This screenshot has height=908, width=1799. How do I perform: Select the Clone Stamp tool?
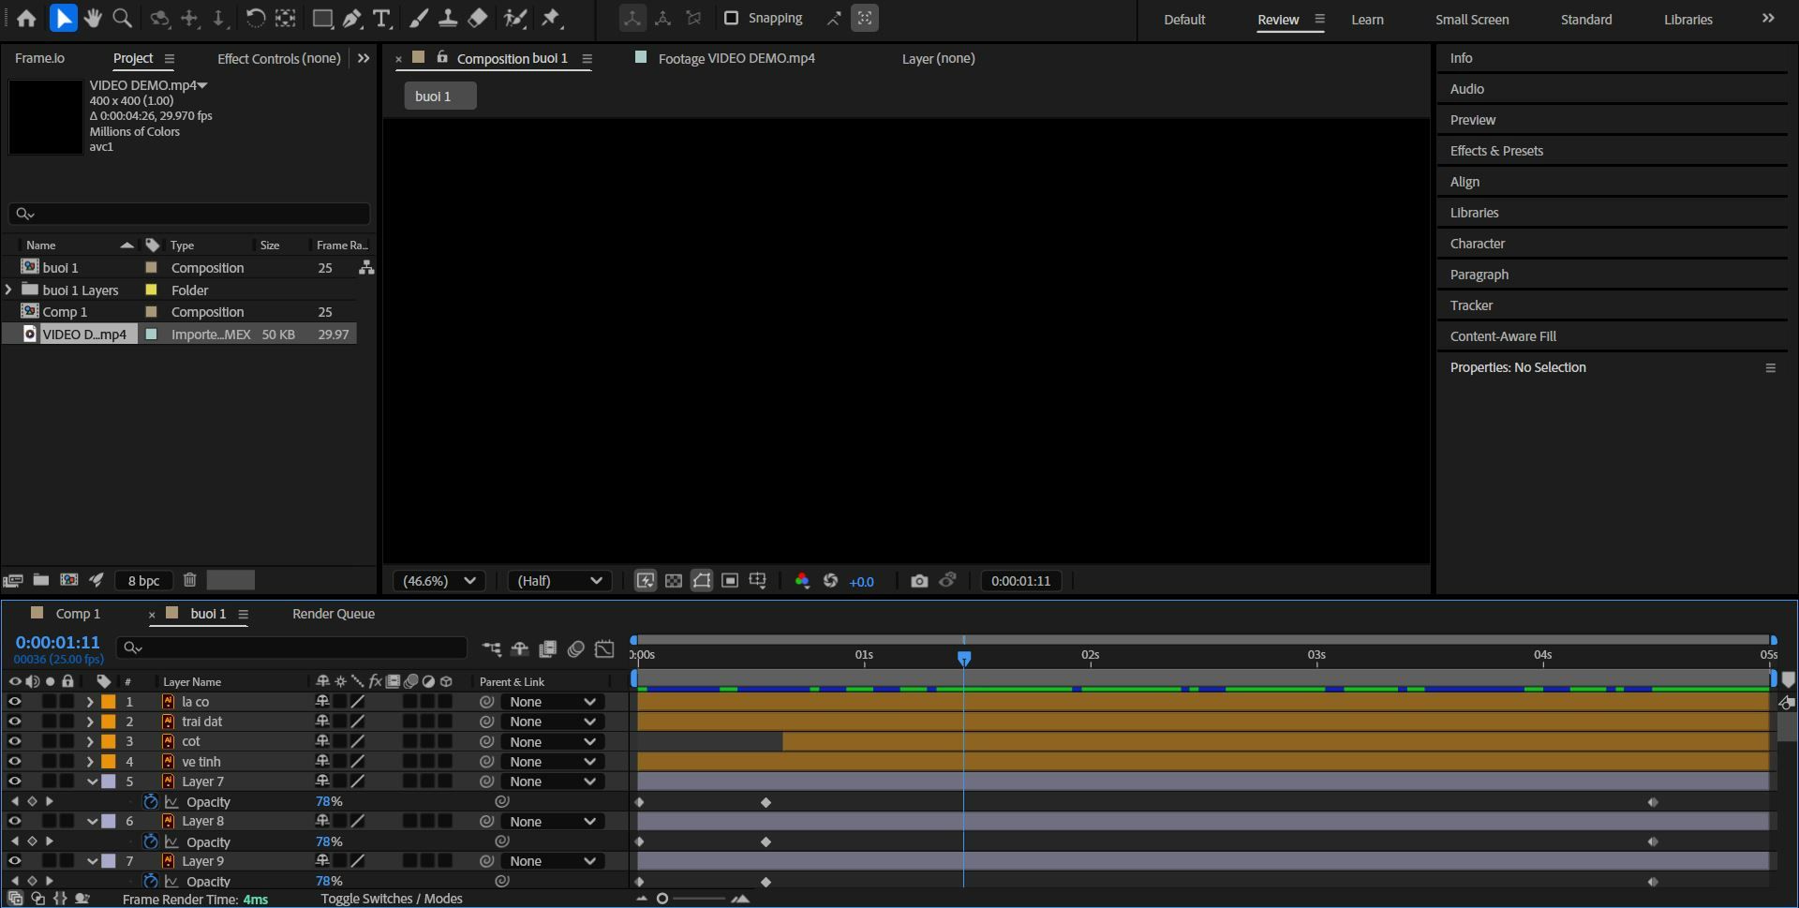coord(448,18)
